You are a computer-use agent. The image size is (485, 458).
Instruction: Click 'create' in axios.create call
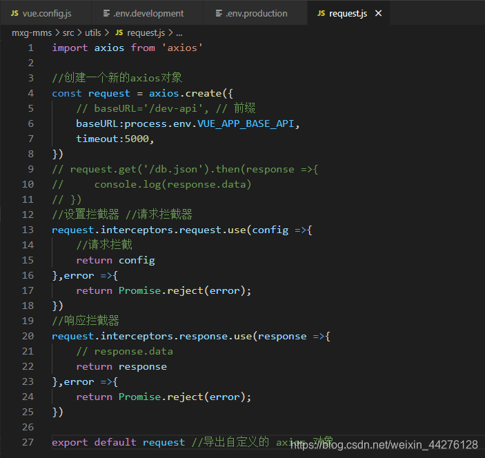pyautogui.click(x=204, y=93)
